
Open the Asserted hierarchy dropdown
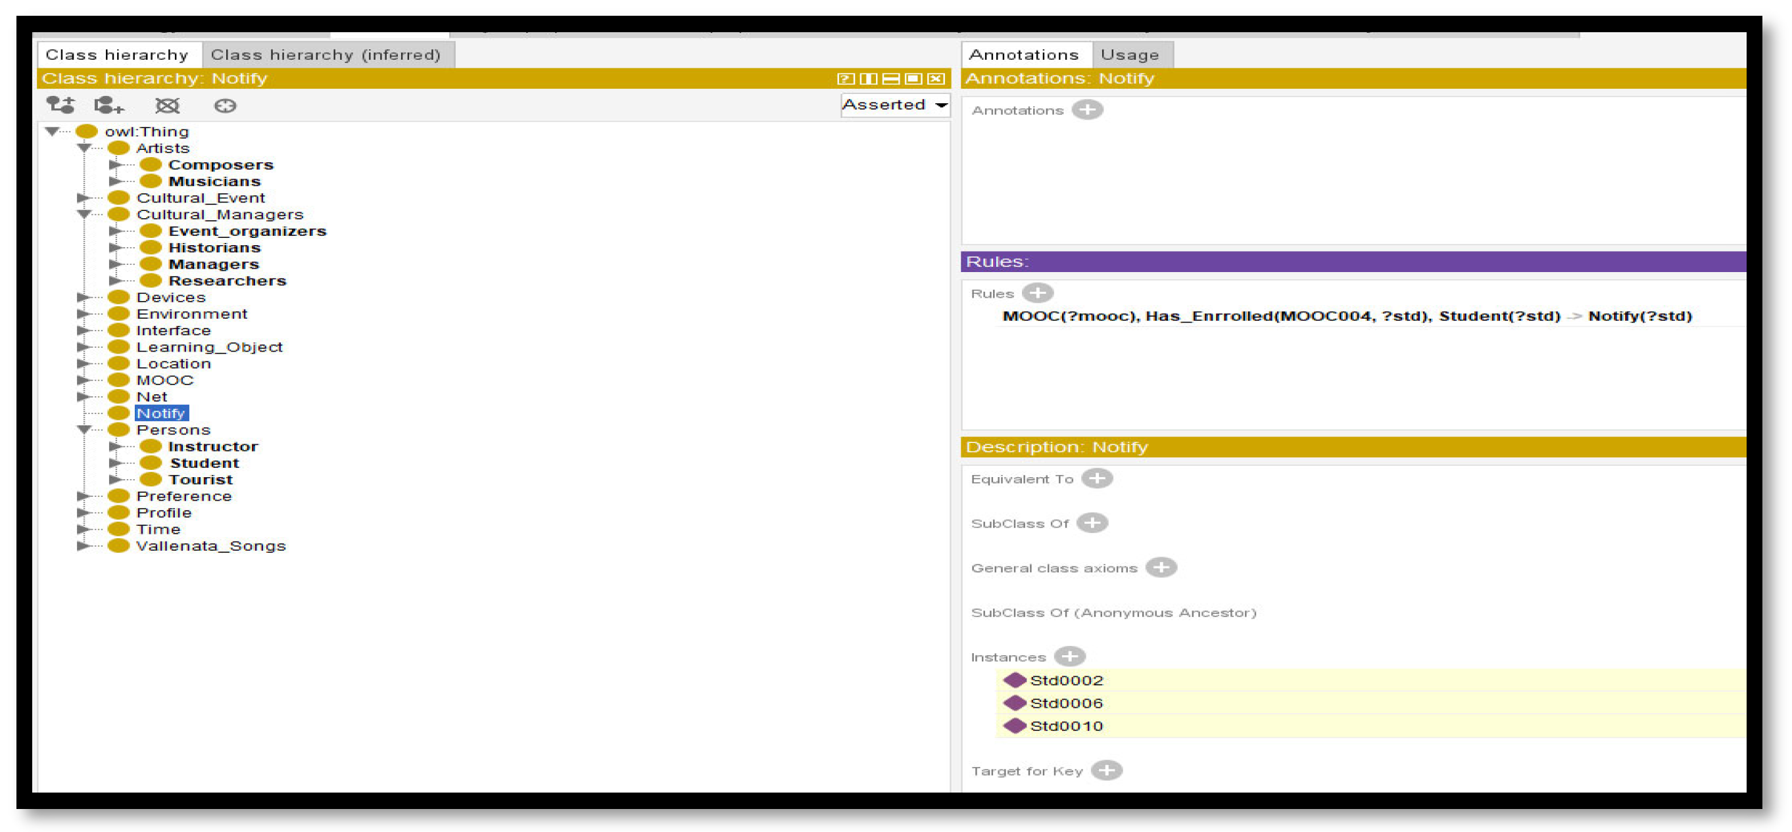(894, 105)
